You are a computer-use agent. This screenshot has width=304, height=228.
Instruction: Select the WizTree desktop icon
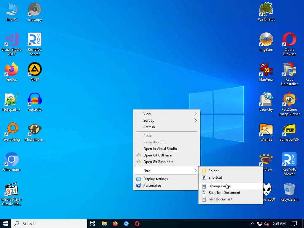pos(266,132)
